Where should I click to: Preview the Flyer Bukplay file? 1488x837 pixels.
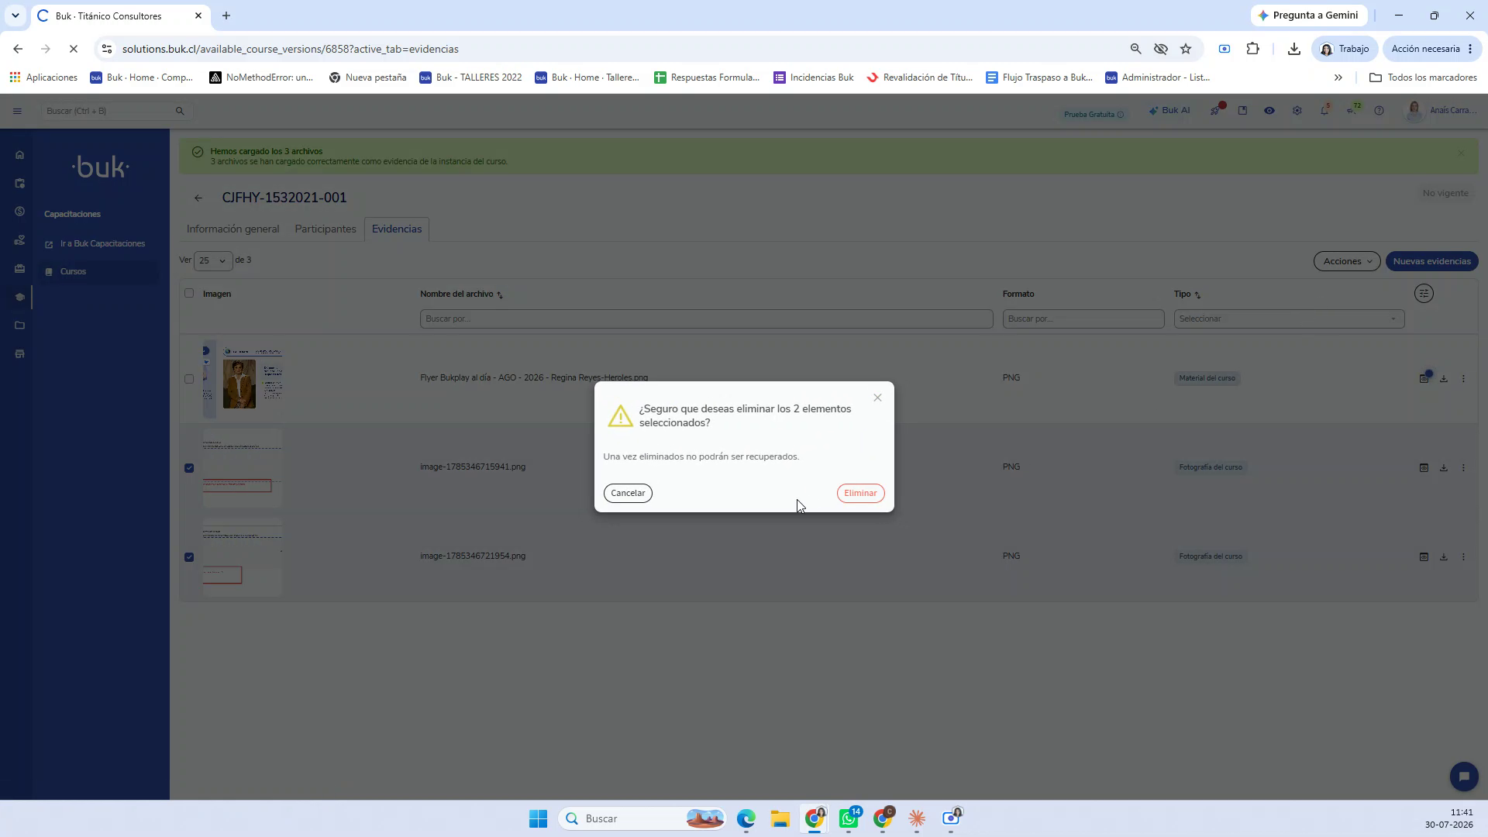pyautogui.click(x=1424, y=379)
